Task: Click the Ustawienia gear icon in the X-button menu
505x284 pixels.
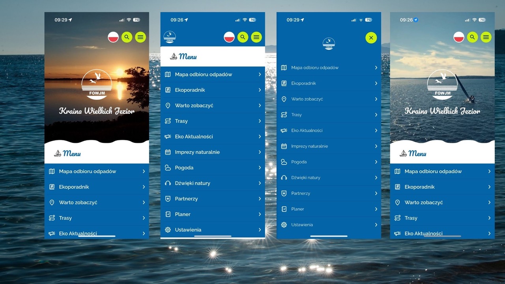Action: pos(284,225)
